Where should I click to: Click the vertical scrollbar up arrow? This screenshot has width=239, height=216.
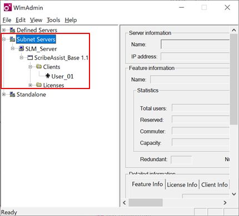click(234, 30)
